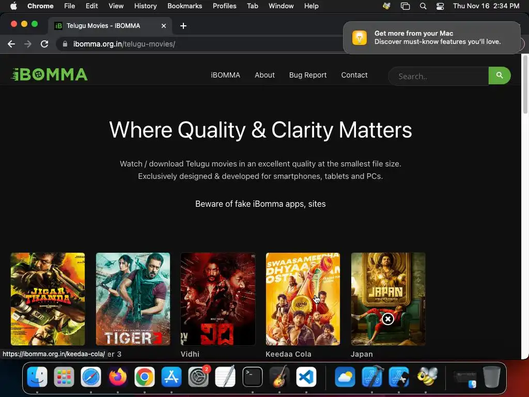Dismiss the overlay X on Japan poster

(388, 318)
